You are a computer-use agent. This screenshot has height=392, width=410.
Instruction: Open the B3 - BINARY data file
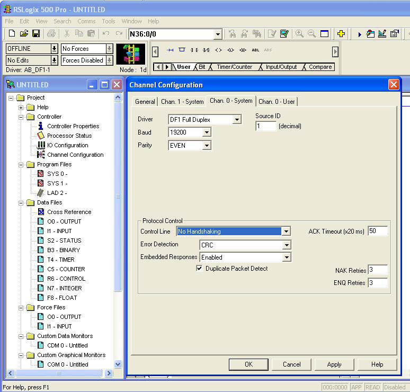pyautogui.click(x=64, y=250)
